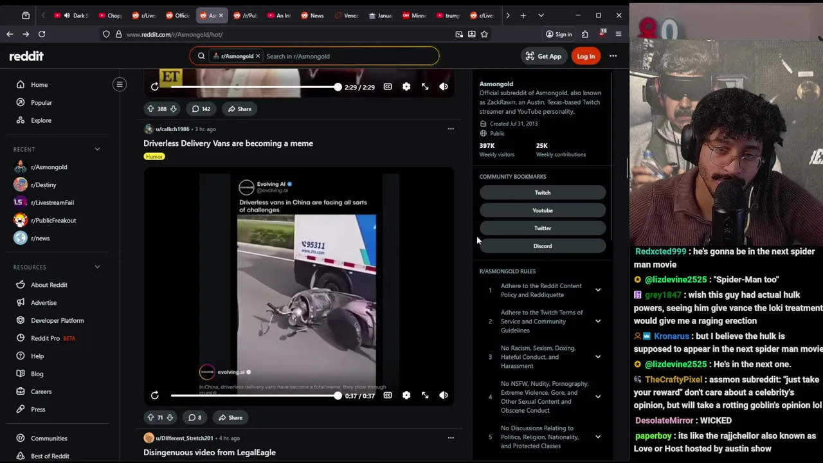823x463 pixels.
Task: Replay the top video post
Action: 155,87
